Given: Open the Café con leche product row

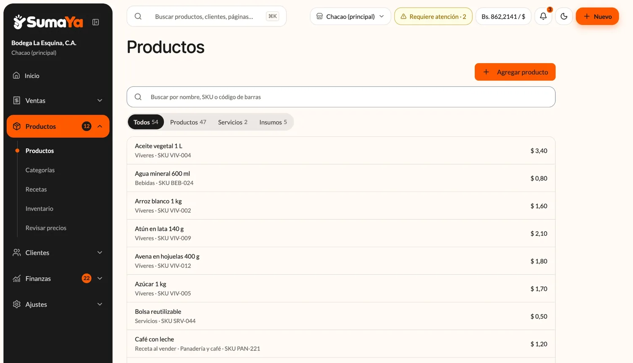Looking at the screenshot, I should click(341, 344).
